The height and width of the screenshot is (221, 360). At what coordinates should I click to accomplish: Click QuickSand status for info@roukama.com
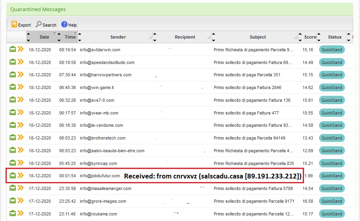pos(332,214)
